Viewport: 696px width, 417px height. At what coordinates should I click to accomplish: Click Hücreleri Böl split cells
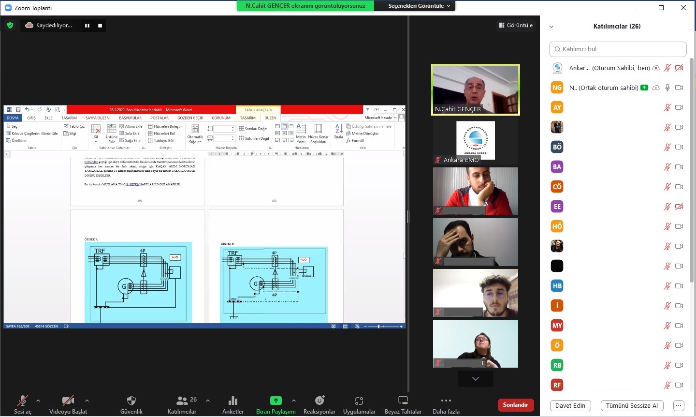click(162, 134)
